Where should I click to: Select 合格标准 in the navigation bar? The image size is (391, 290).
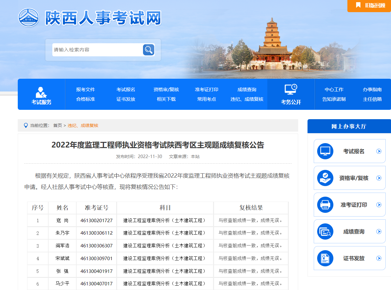[x=85, y=99]
